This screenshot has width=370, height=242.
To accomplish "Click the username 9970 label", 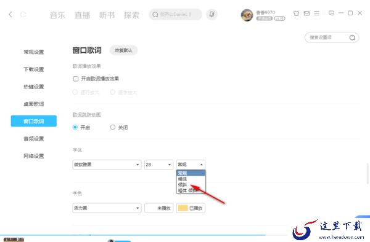I will pos(265,12).
